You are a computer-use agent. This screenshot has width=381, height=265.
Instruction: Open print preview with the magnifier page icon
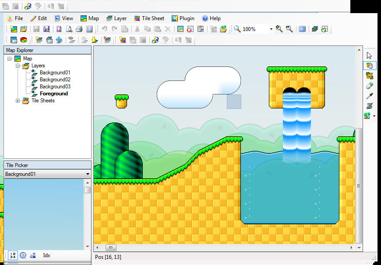[x=69, y=29]
